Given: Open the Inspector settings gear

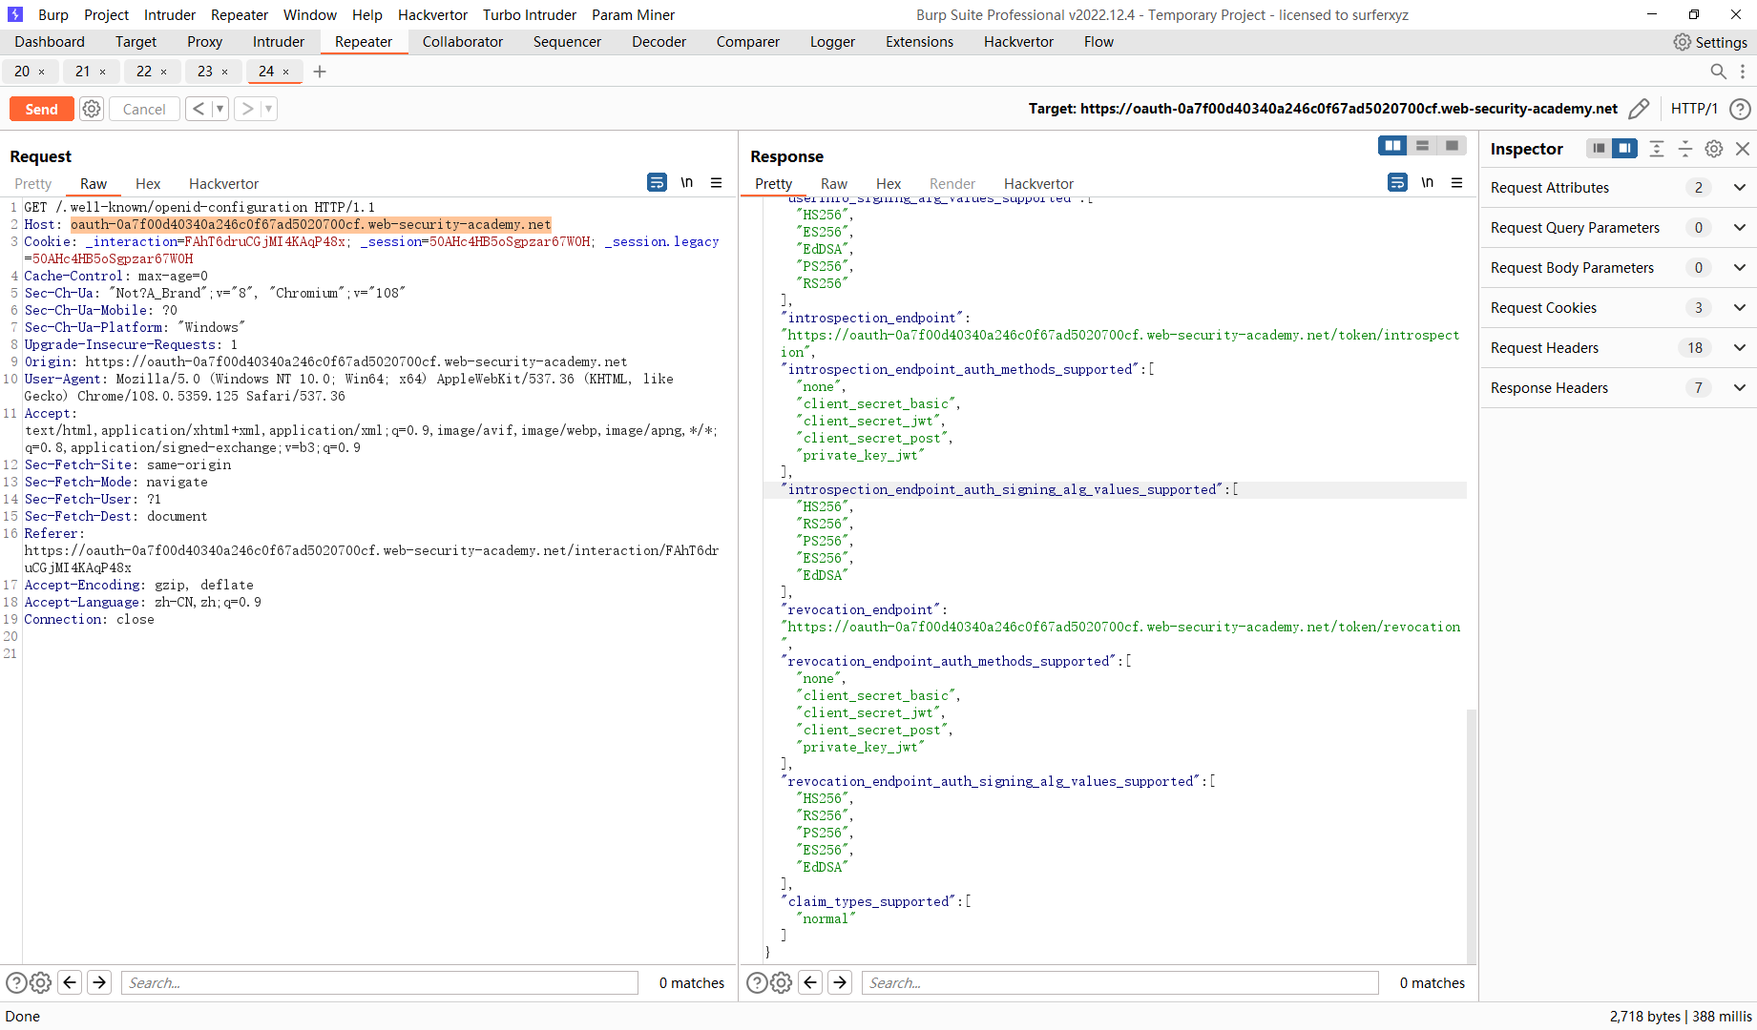Looking at the screenshot, I should 1713,149.
